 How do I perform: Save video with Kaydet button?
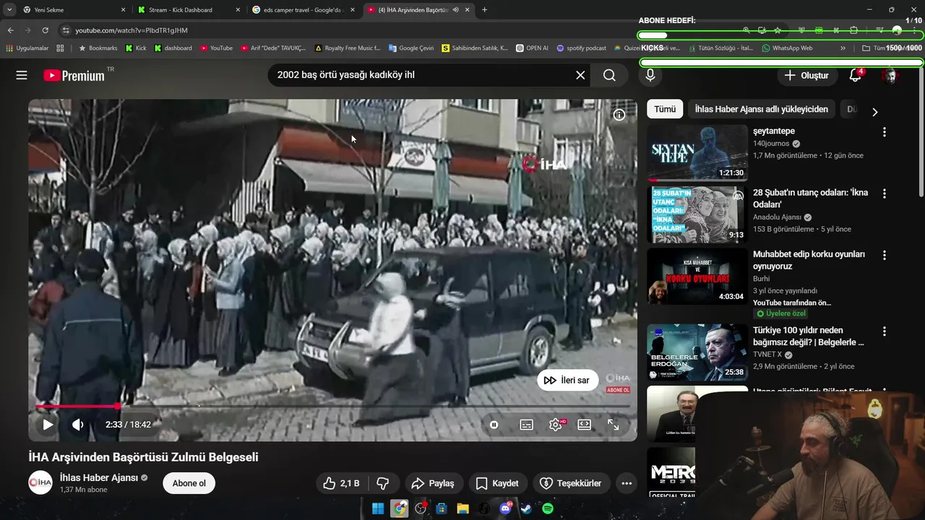[x=497, y=483]
